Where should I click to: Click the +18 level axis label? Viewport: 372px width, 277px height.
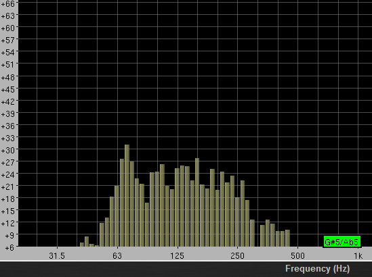click(x=8, y=199)
